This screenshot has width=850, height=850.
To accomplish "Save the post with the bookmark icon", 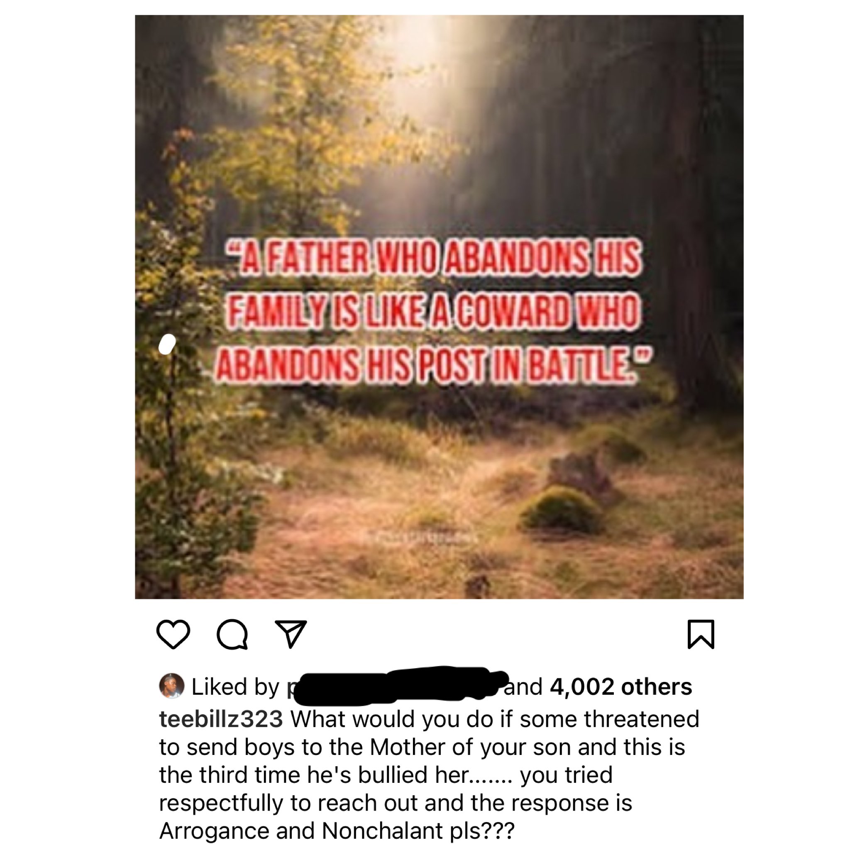I will pos(701,634).
